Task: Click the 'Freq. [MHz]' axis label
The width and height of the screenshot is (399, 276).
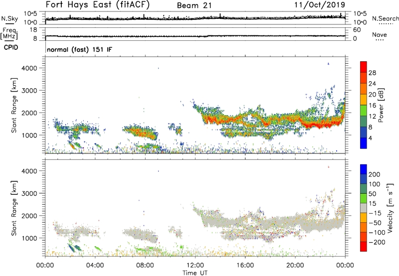Action: point(9,33)
